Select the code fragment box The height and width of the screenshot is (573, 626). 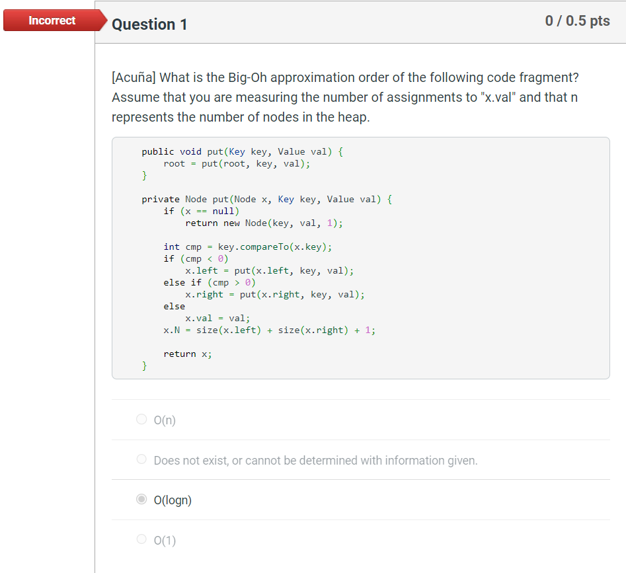pyautogui.click(x=360, y=257)
